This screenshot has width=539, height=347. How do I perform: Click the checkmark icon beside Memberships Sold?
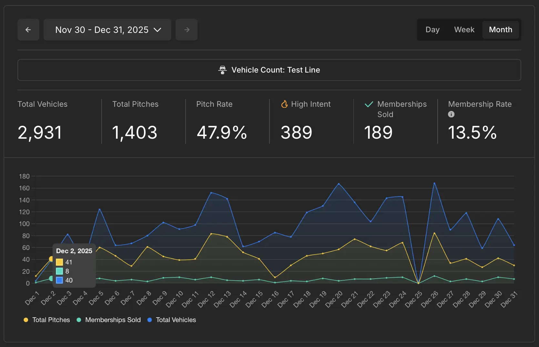click(x=368, y=104)
